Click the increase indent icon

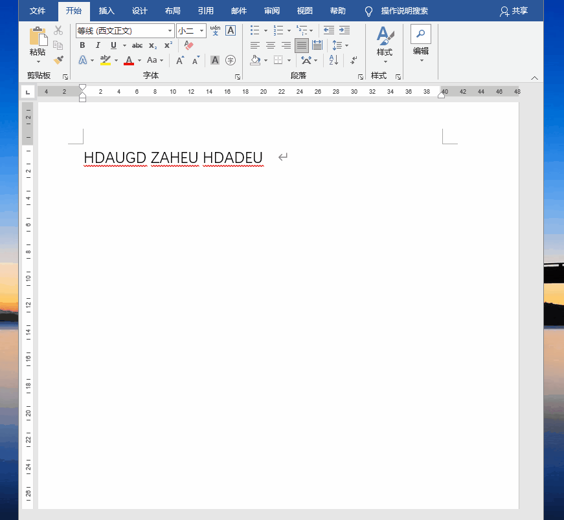click(344, 30)
